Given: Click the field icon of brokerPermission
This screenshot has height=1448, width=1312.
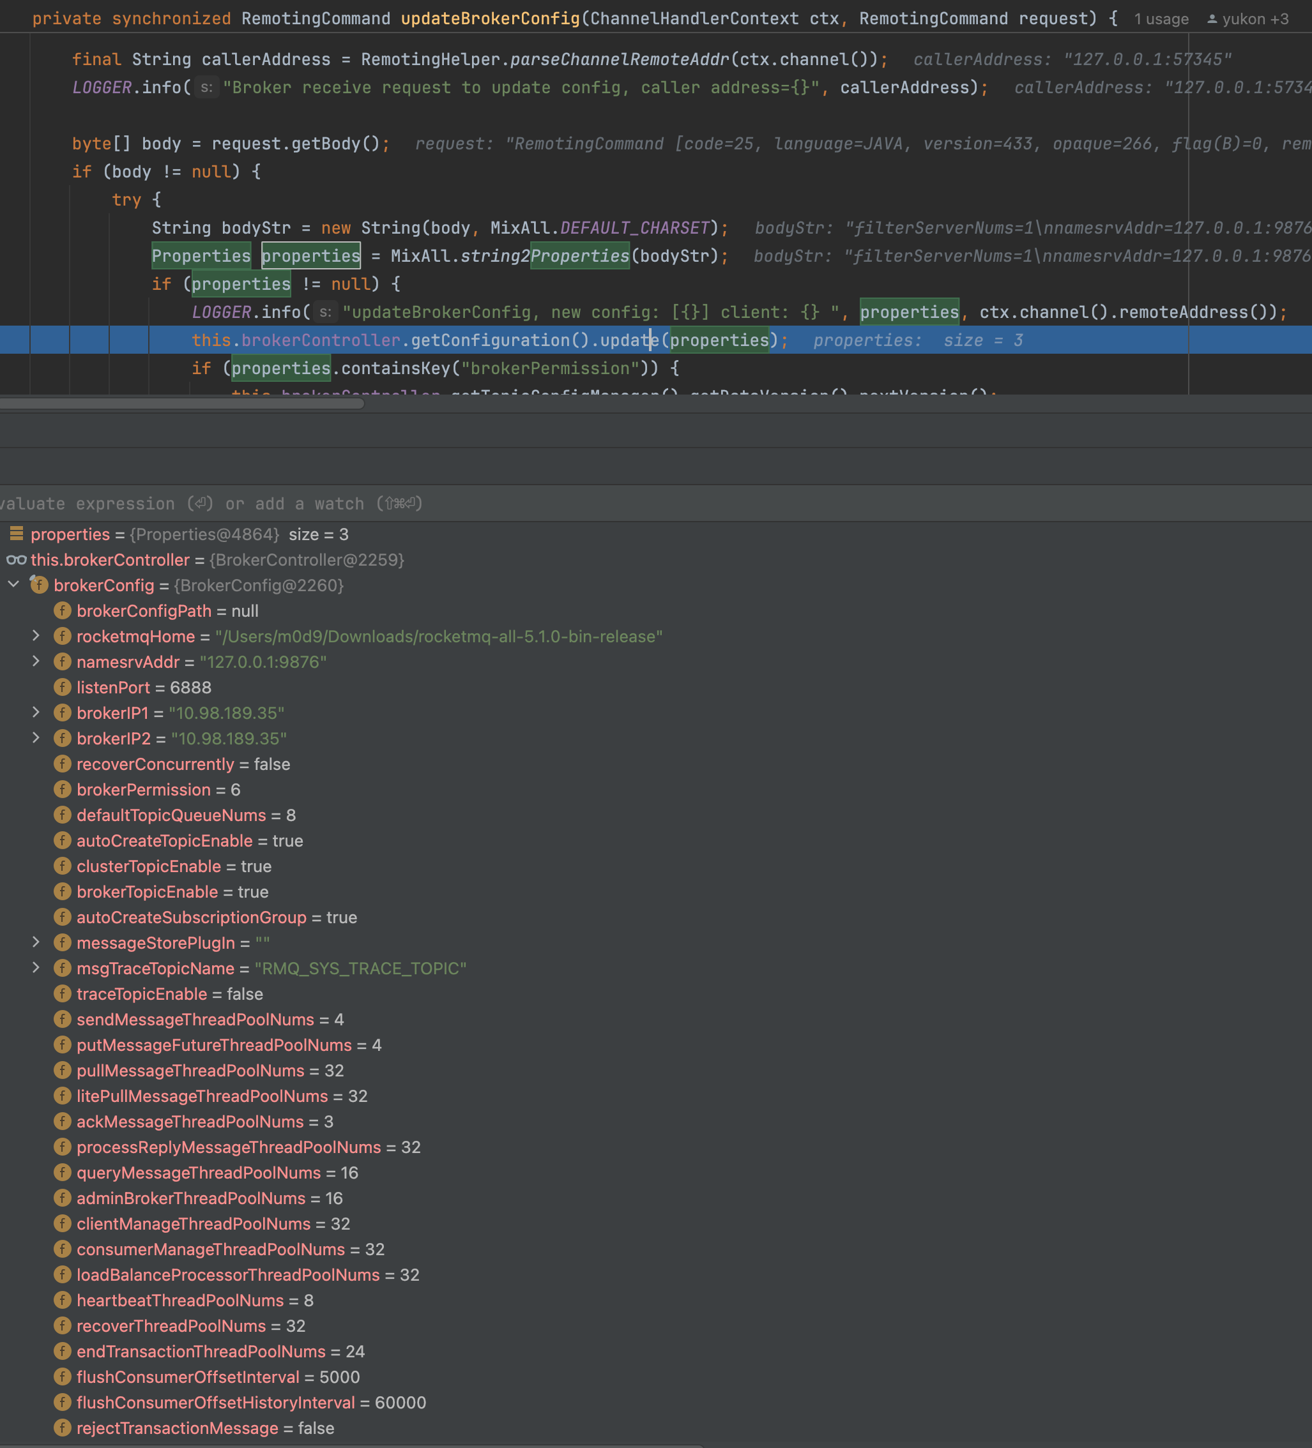Looking at the screenshot, I should coord(63,789).
